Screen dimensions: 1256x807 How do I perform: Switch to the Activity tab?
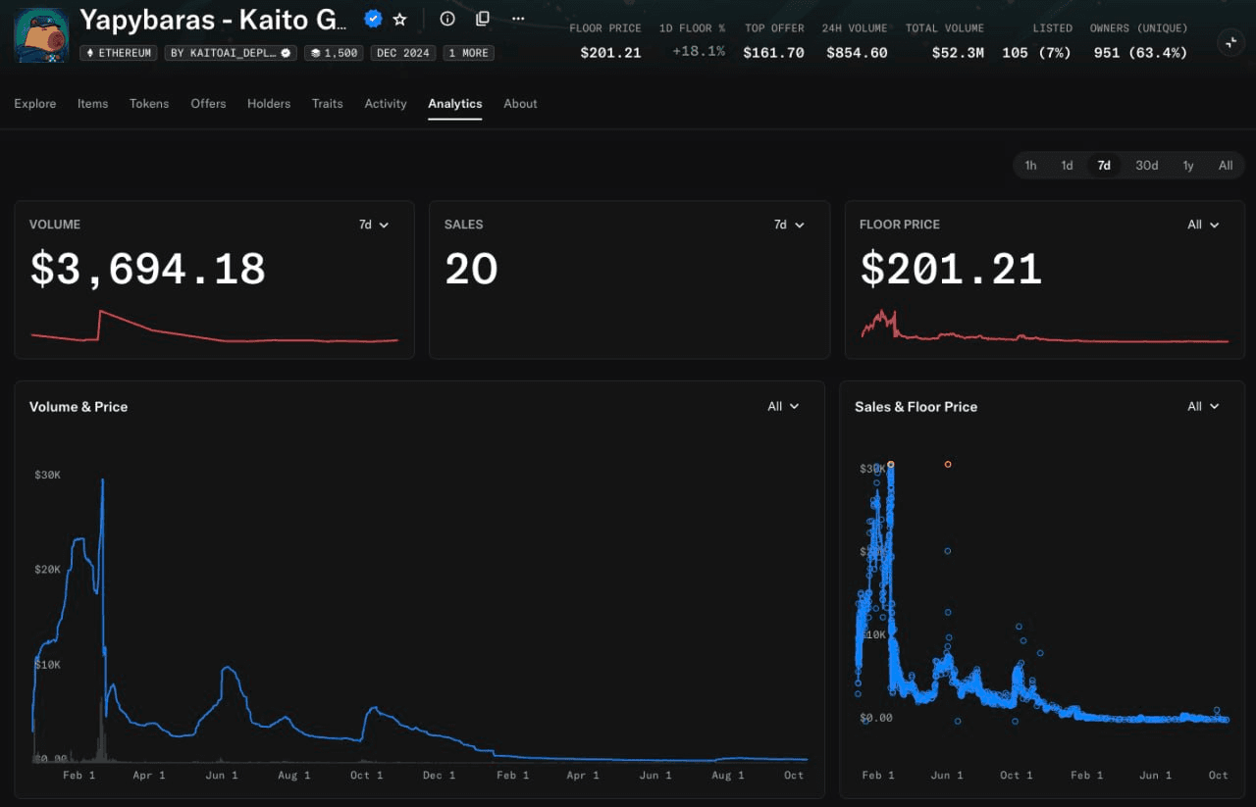[386, 104]
